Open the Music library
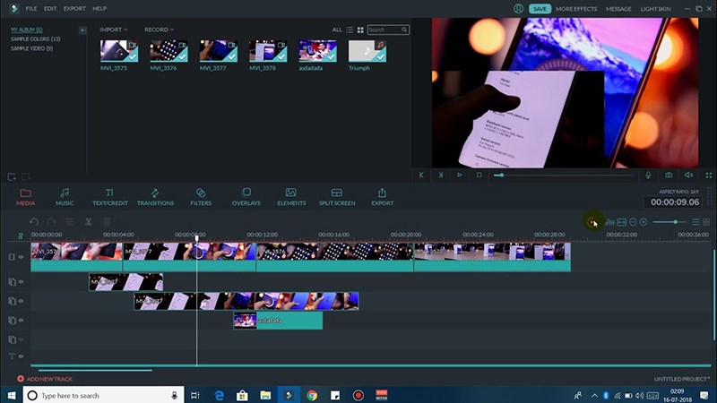 pos(65,196)
